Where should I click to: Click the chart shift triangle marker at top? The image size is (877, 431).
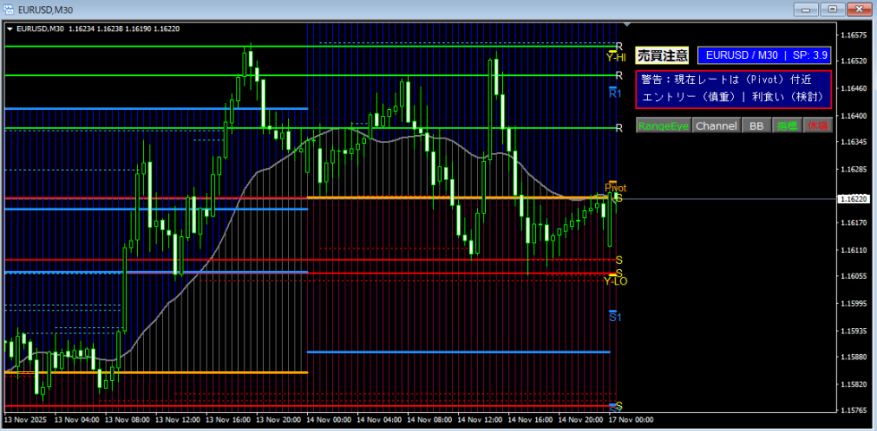pos(626,24)
